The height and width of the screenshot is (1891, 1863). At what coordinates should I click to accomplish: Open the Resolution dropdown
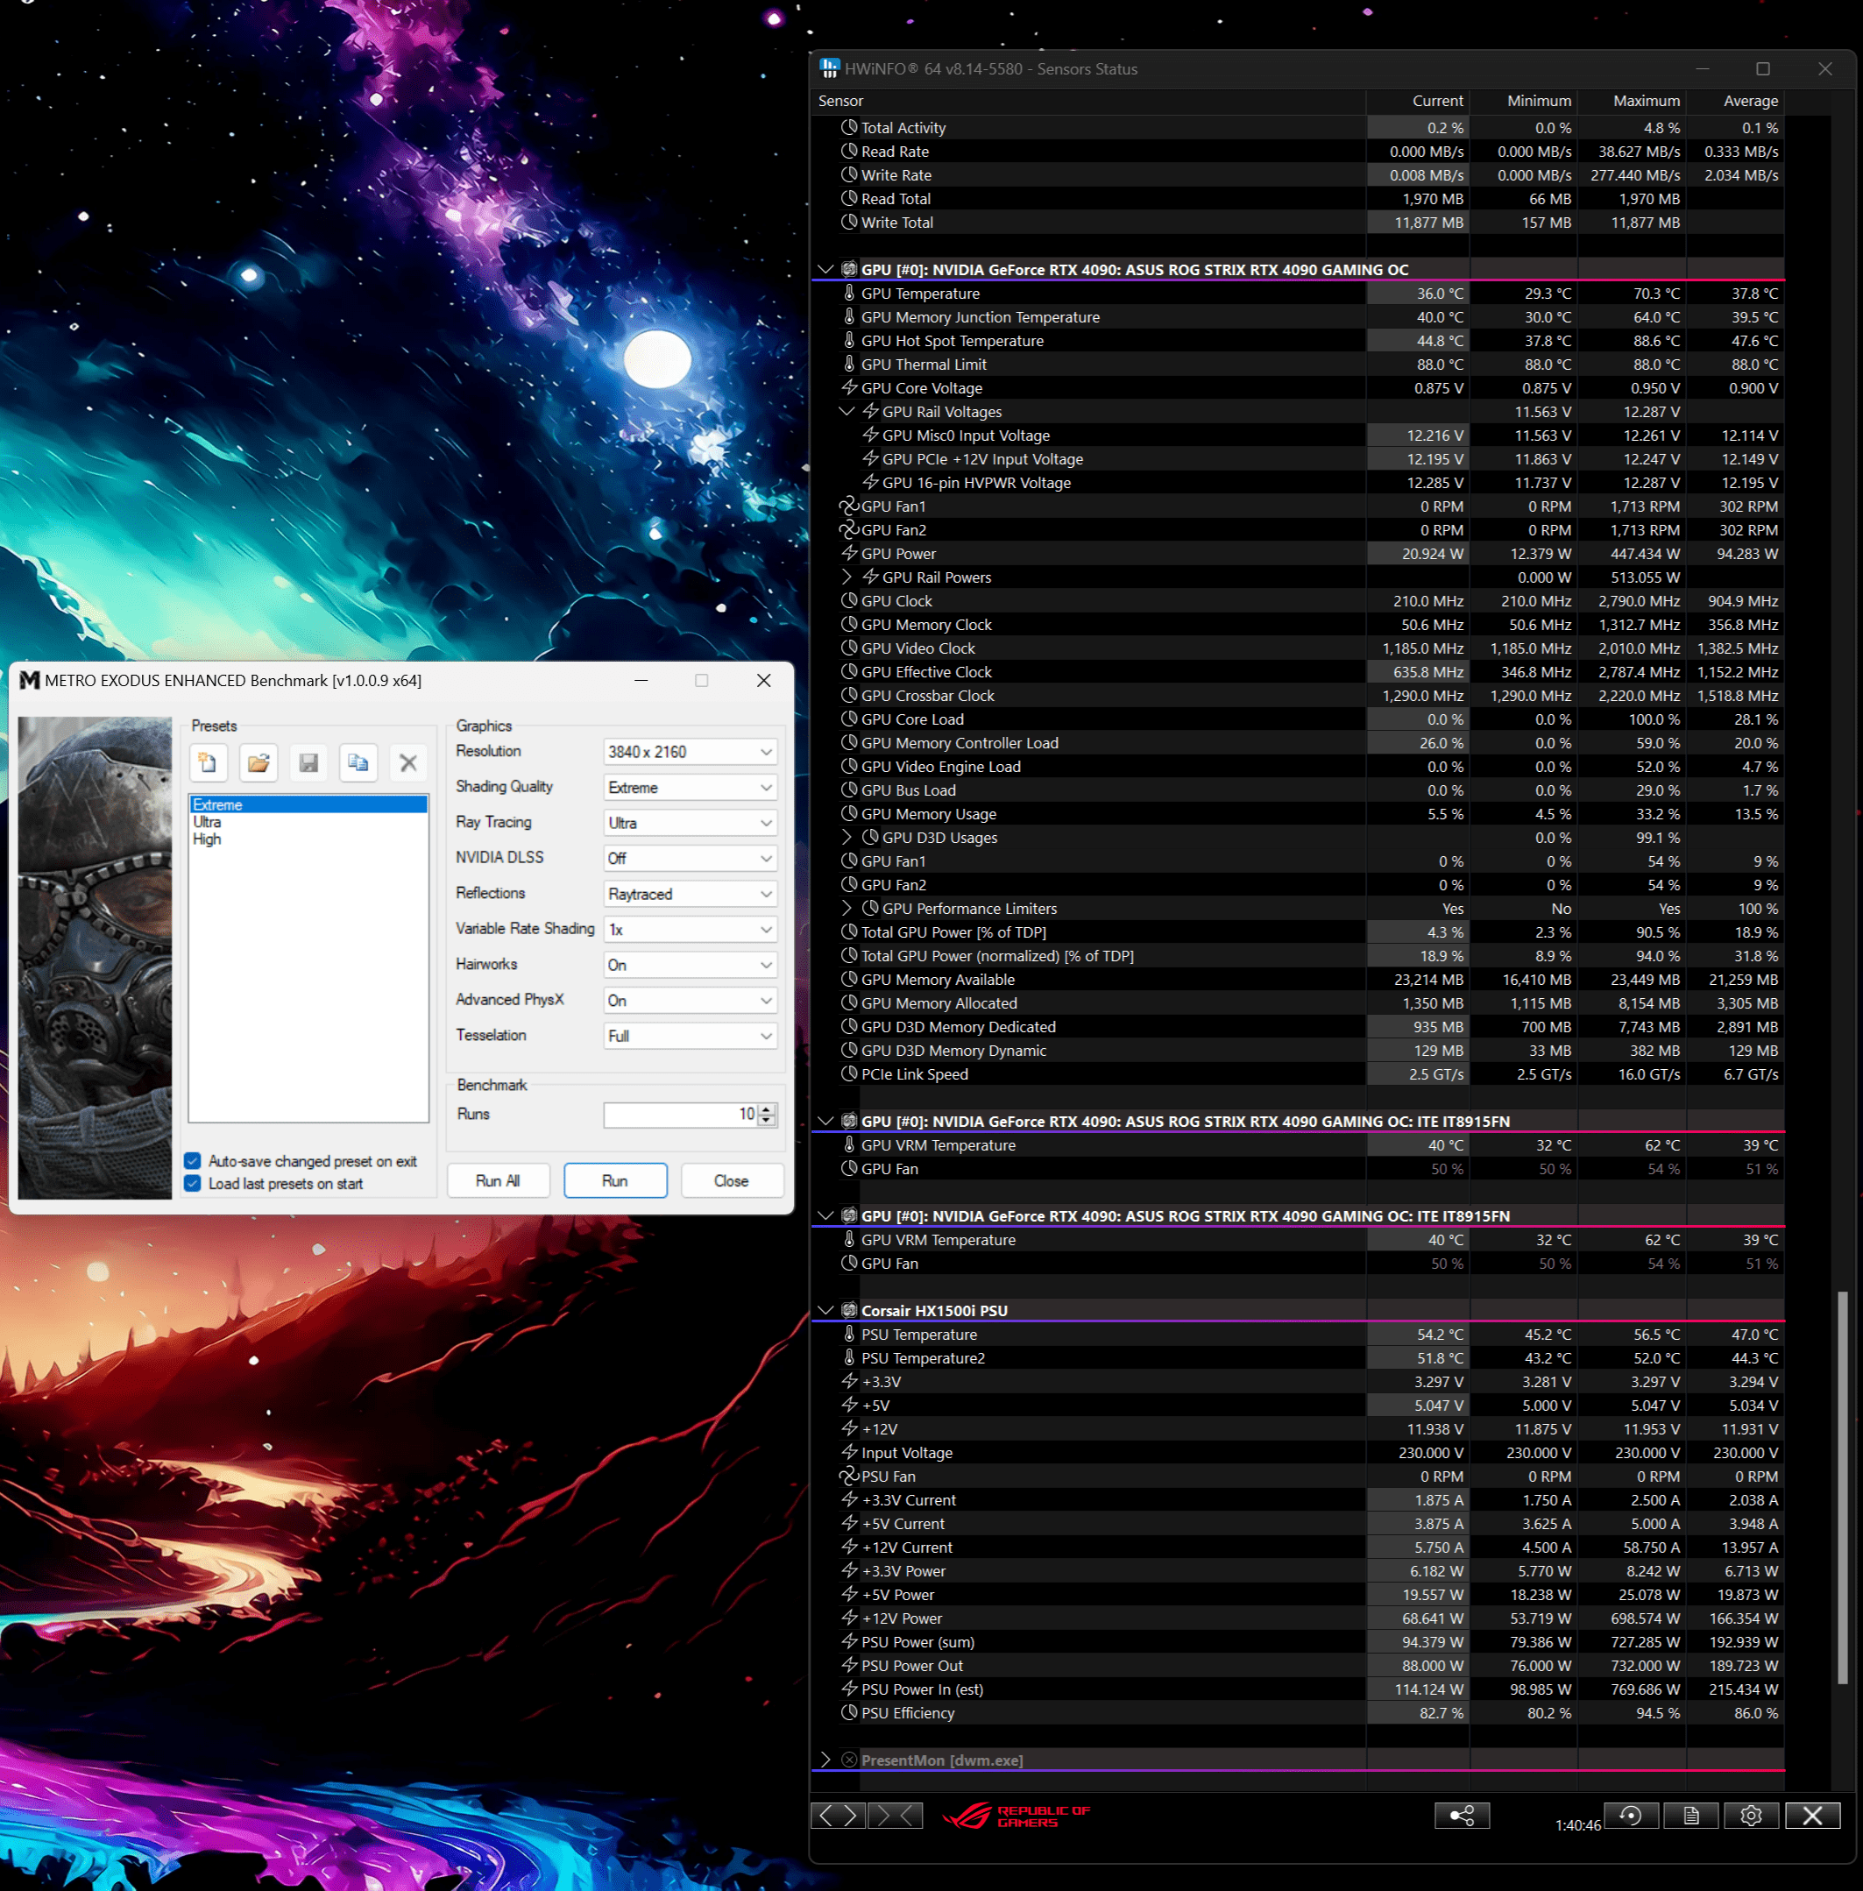pyautogui.click(x=690, y=751)
